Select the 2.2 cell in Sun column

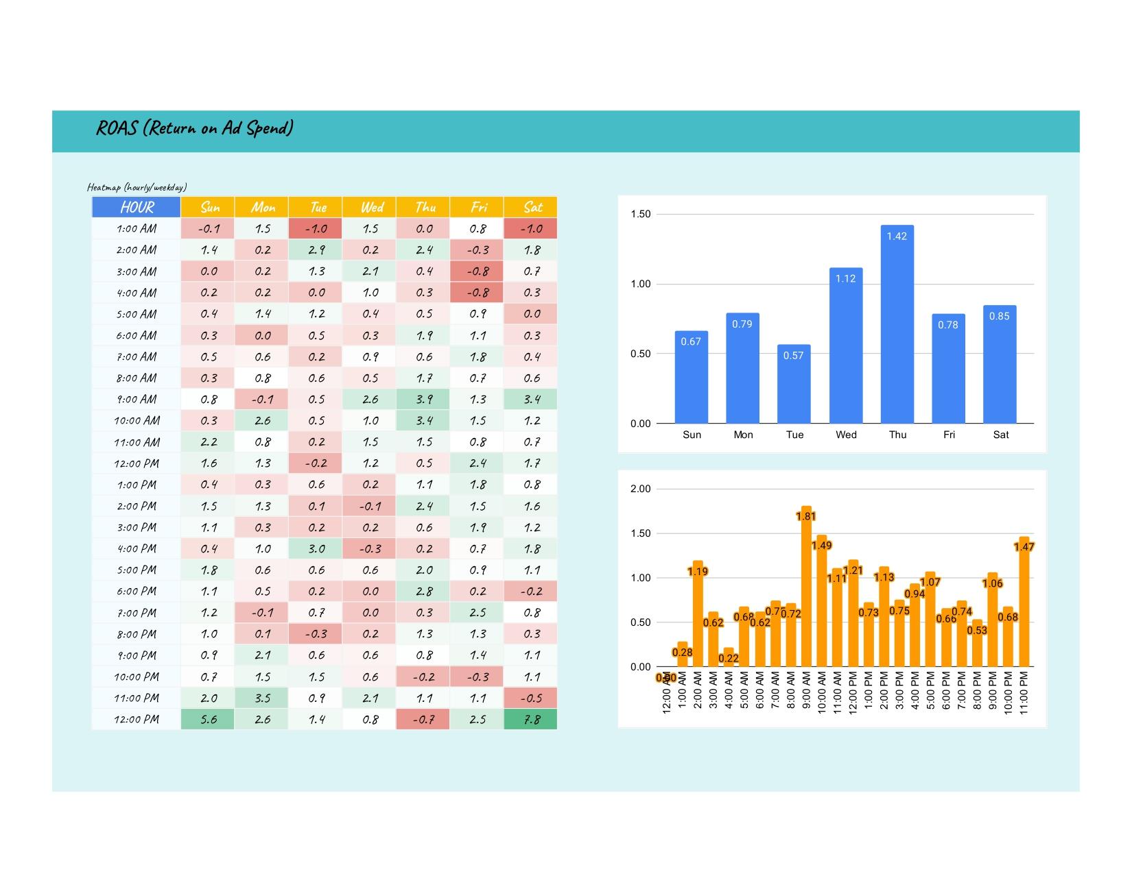209,442
